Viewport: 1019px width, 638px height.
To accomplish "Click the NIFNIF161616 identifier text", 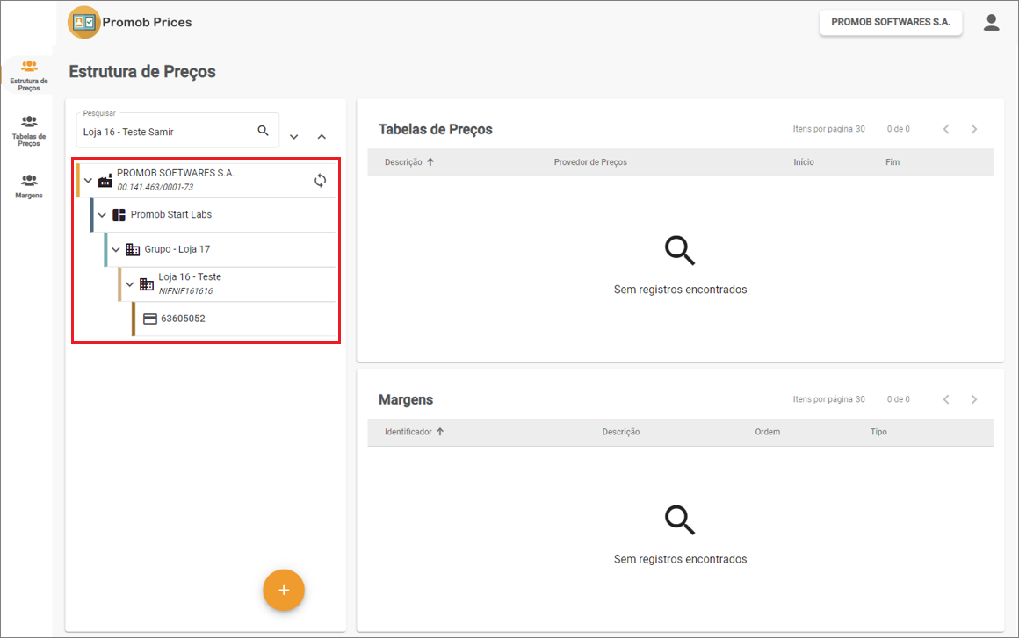I will click(186, 290).
